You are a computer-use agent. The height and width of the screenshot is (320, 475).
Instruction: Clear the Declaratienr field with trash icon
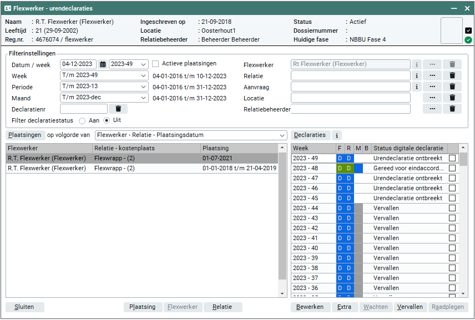click(118, 109)
